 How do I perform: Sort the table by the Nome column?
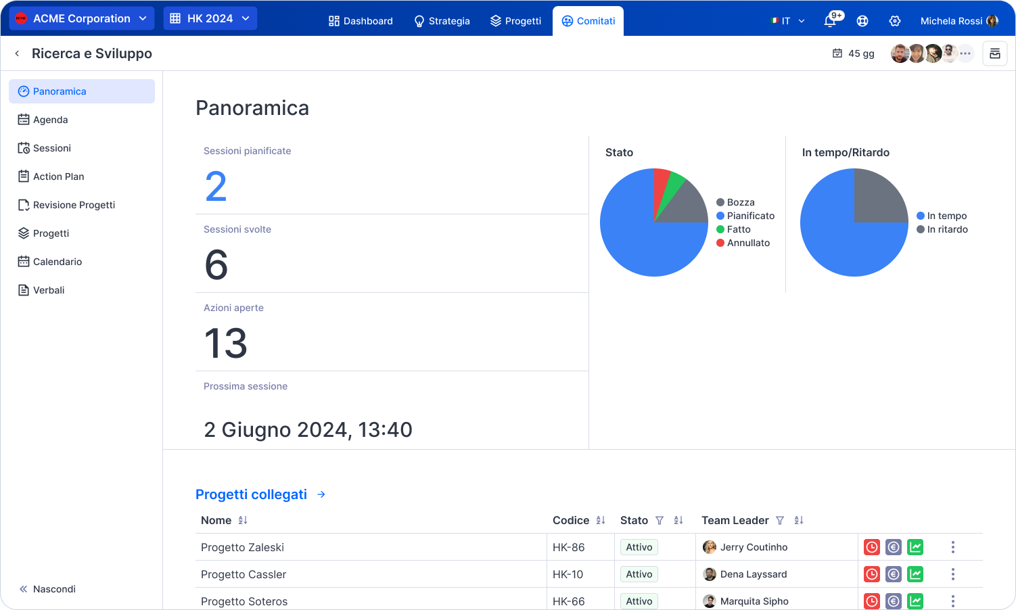tap(243, 520)
